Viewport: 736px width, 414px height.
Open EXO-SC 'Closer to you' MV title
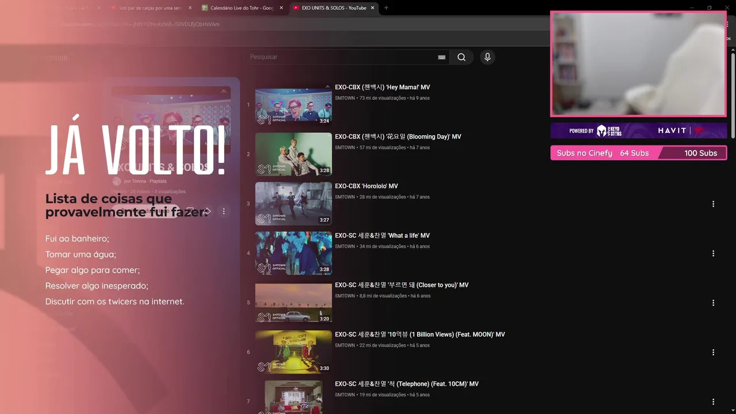coord(402,285)
